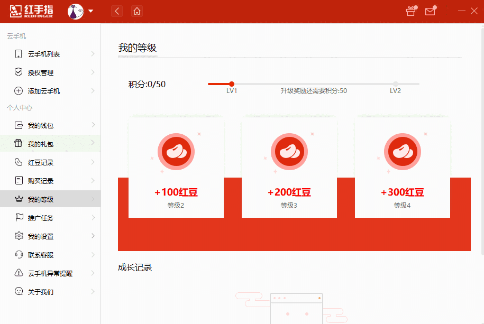The width and height of the screenshot is (484, 324).
Task: Click the vertical scrollbar on the right
Action: coord(482,141)
